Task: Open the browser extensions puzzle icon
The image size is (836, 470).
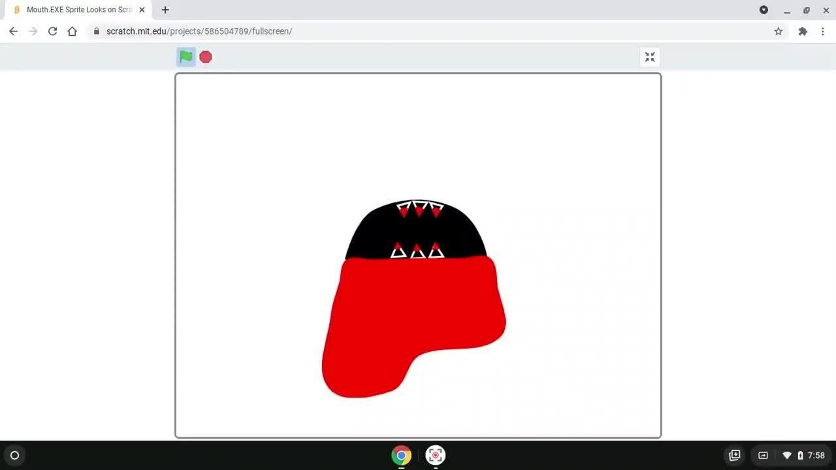Action: click(803, 31)
